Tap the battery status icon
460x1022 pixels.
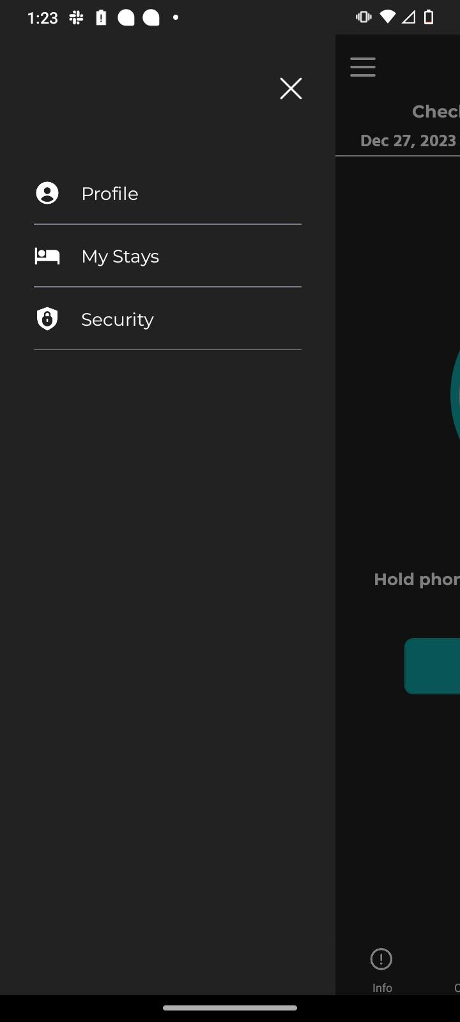[429, 17]
